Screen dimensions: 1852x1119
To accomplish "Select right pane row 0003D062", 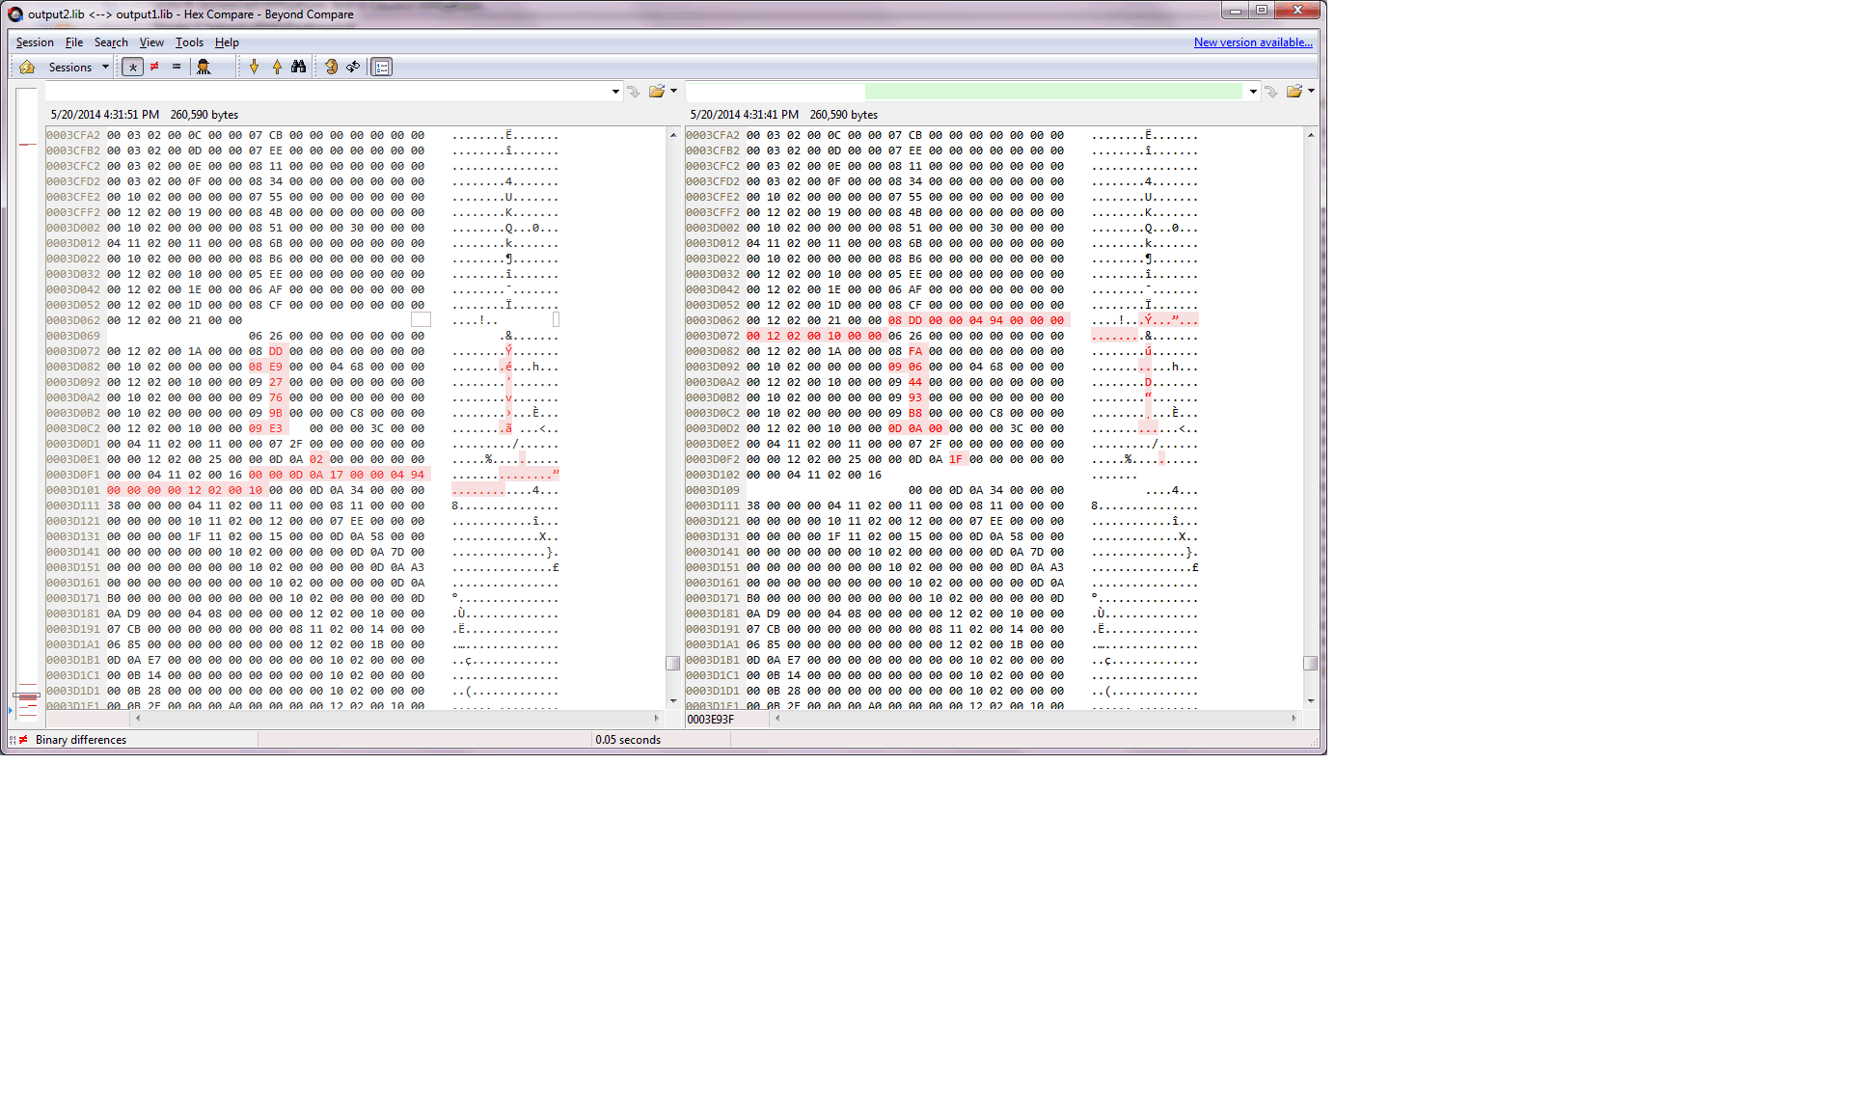I will pyautogui.click(x=942, y=320).
